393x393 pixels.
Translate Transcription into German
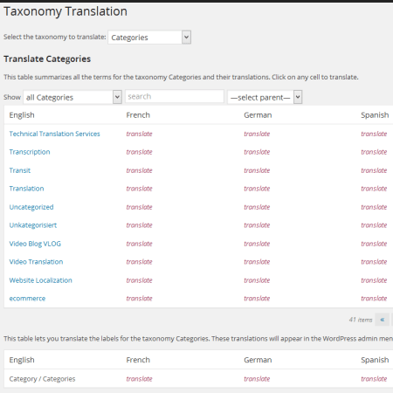click(x=257, y=152)
